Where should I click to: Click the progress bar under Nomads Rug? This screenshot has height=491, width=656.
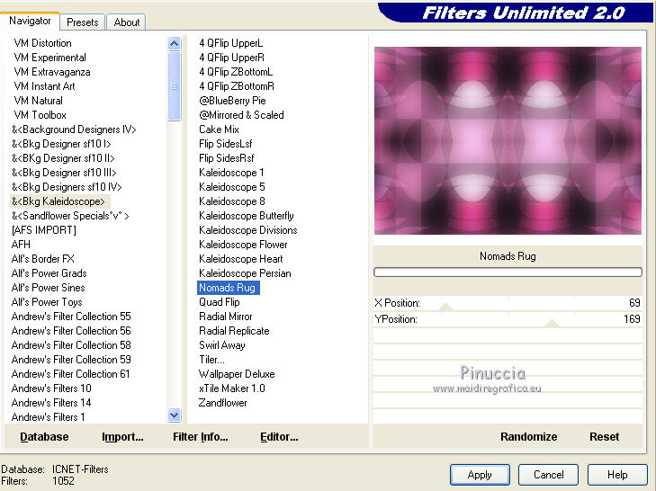pyautogui.click(x=508, y=272)
